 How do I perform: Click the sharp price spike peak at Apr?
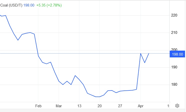point(141,53)
